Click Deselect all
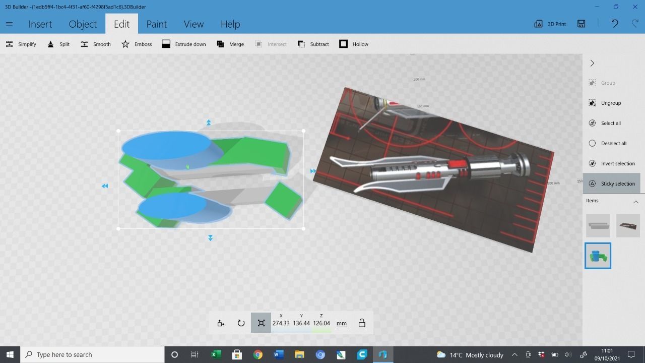Screen dimensions: 645x363 pos(607,143)
